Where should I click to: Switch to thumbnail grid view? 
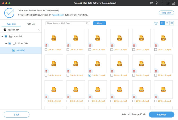click(162, 23)
